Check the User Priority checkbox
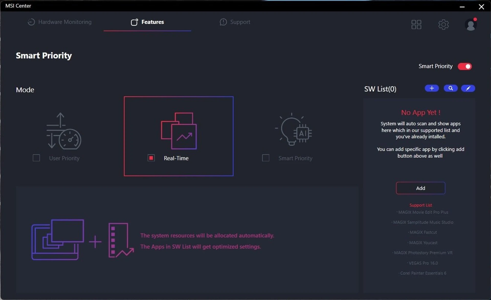491x300 pixels. [36, 158]
